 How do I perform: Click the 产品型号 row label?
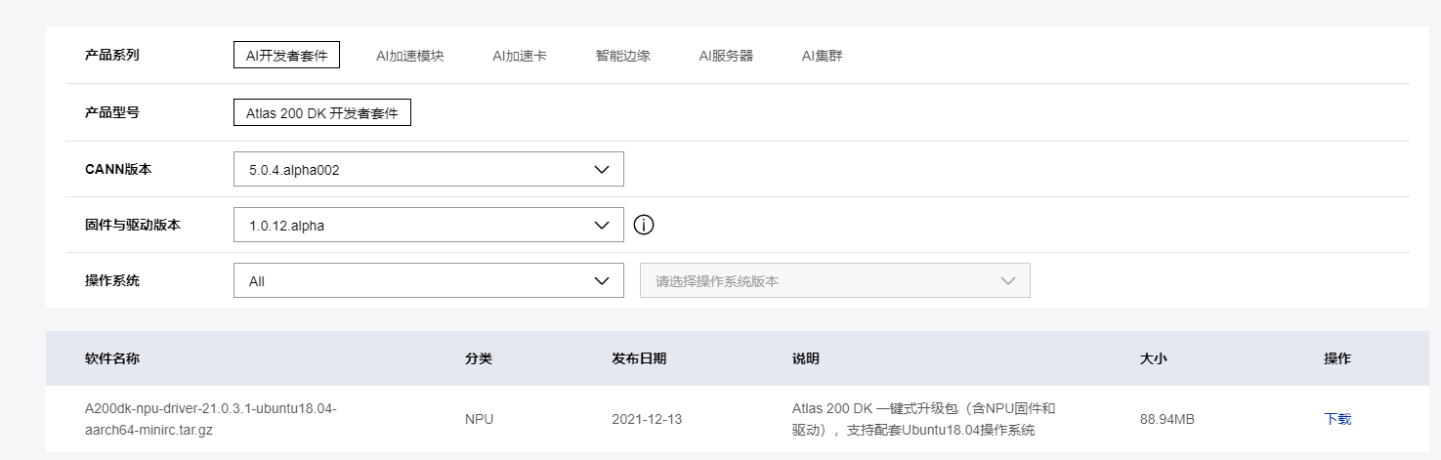pyautogui.click(x=112, y=112)
